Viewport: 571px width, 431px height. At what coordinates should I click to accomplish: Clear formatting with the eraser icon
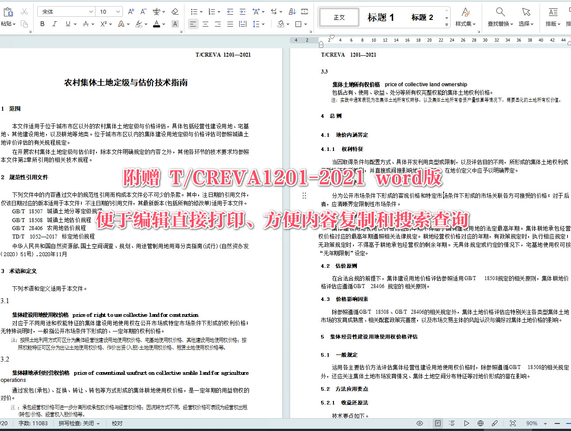(x=175, y=12)
